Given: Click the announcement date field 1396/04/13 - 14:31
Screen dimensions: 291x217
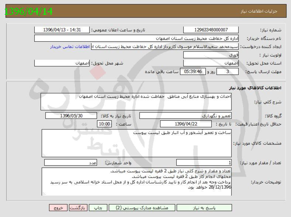Looking at the screenshot, I should pyautogui.click(x=62, y=30).
